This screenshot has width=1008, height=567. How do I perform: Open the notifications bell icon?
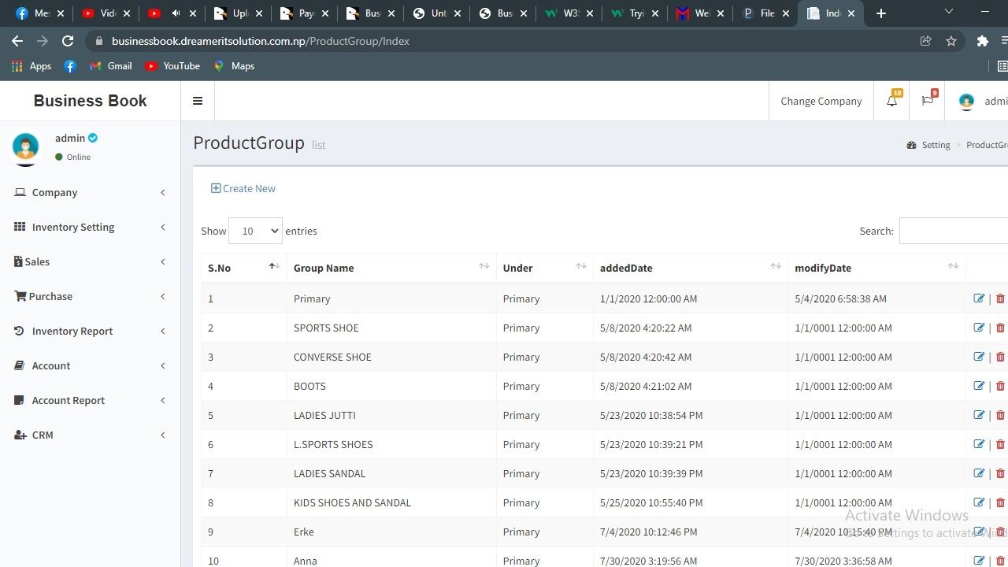(x=891, y=101)
